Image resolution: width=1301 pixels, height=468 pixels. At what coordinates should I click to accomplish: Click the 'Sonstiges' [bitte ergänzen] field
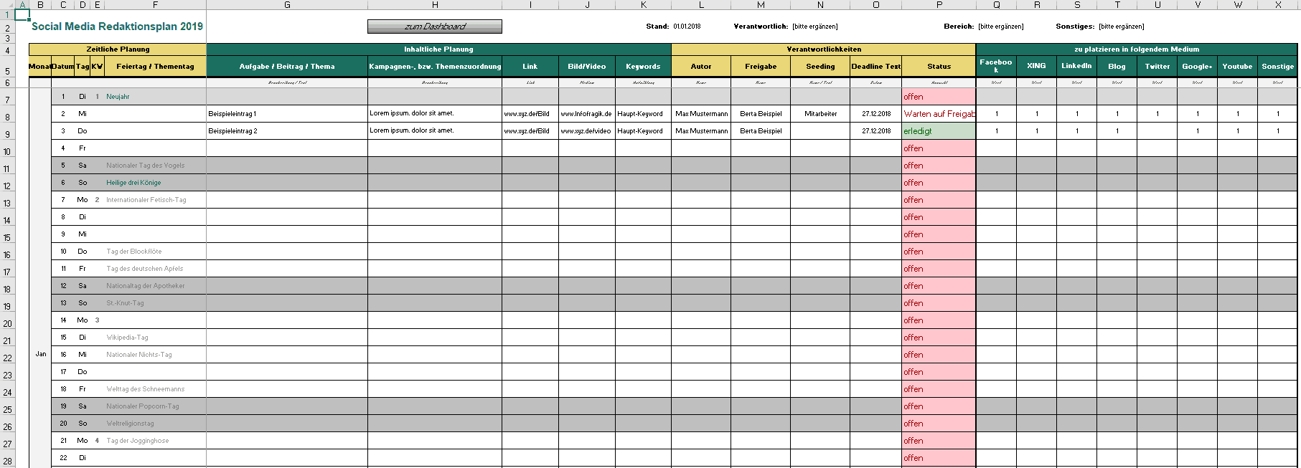pos(1121,27)
